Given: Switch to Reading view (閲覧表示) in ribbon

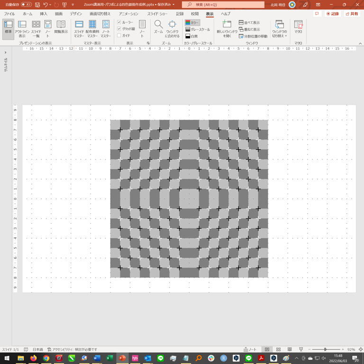Looking at the screenshot, I should click(x=61, y=28).
